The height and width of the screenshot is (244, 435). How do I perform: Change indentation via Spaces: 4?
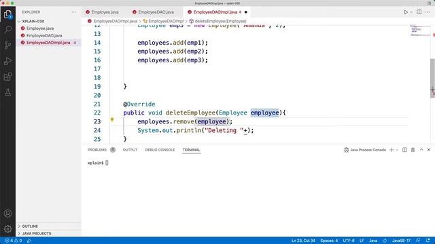click(x=329, y=241)
